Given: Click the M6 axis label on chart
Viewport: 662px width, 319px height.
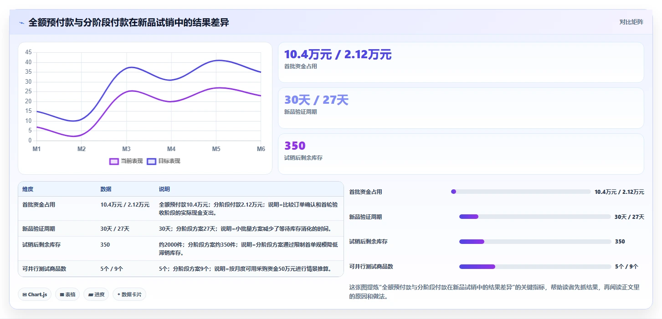Looking at the screenshot, I should click(x=261, y=149).
